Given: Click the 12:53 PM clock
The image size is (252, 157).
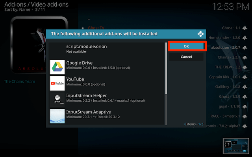Looking at the screenshot, I should click(231, 7).
